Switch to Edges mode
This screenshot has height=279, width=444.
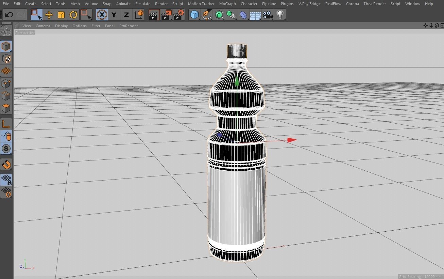point(6,96)
